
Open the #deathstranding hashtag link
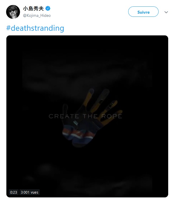pyautogui.click(x=35, y=28)
